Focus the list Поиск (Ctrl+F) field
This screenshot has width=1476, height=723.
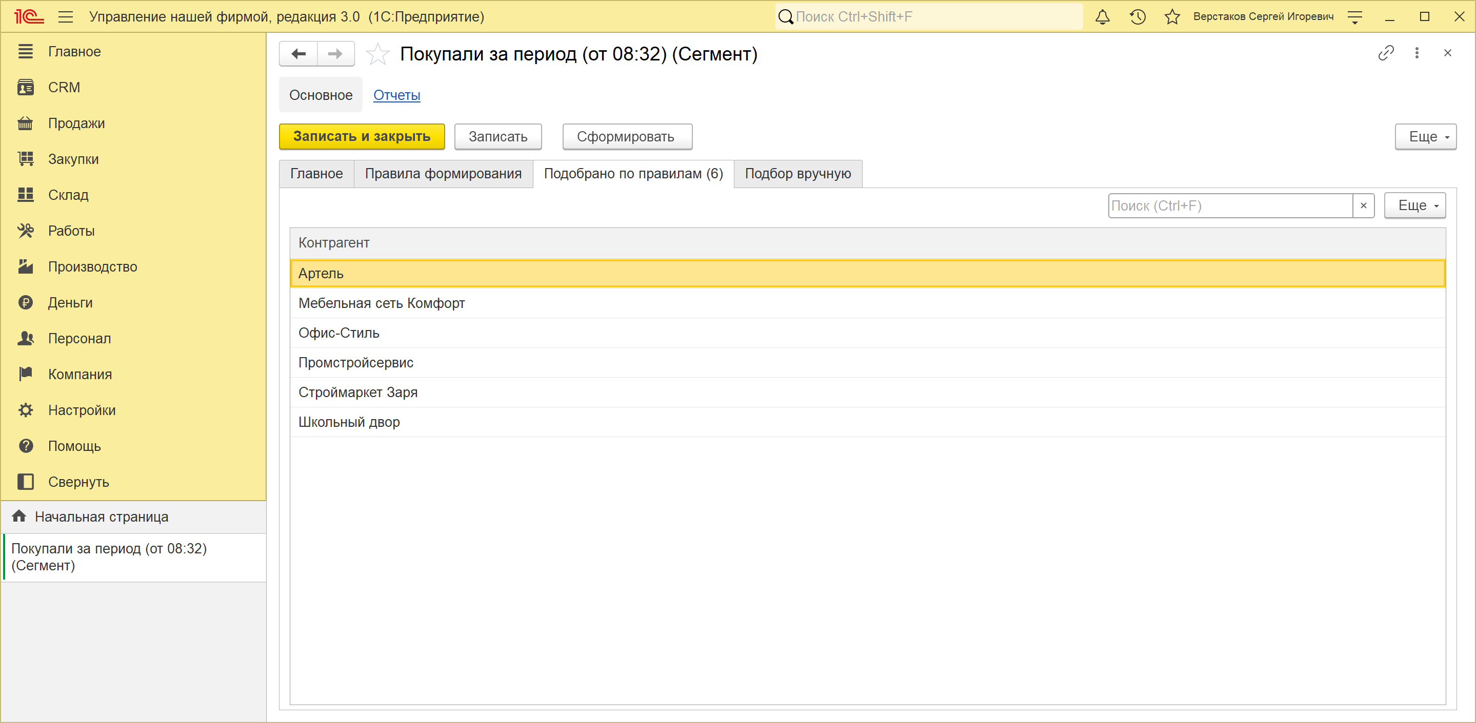pos(1230,205)
